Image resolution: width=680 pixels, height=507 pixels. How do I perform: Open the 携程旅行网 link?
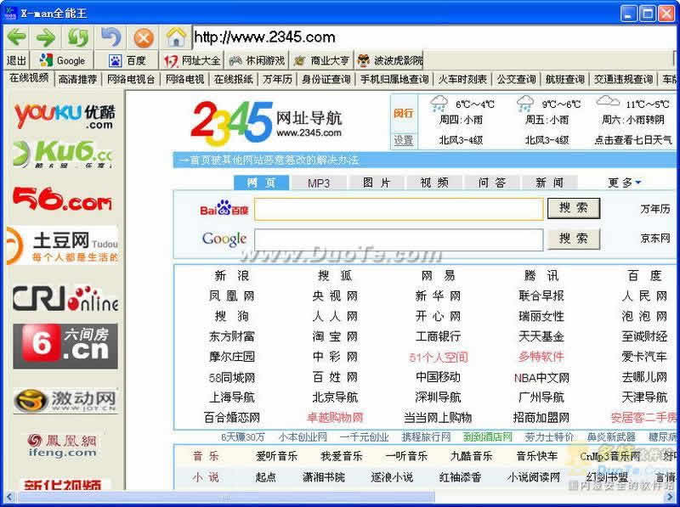click(x=427, y=437)
